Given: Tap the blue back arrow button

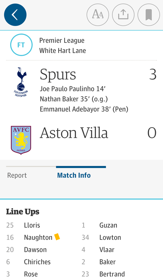Looking at the screenshot, I should pyautogui.click(x=15, y=15).
